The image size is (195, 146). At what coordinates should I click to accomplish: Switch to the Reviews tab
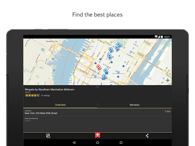click(135, 105)
